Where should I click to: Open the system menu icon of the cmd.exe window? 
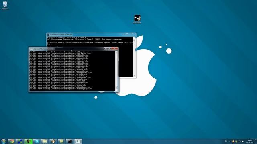pyautogui.click(x=48, y=35)
